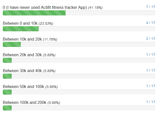This screenshot has width=158, height=117.
Task: Click the 41.18% percentage text
Action: (x=95, y=8)
